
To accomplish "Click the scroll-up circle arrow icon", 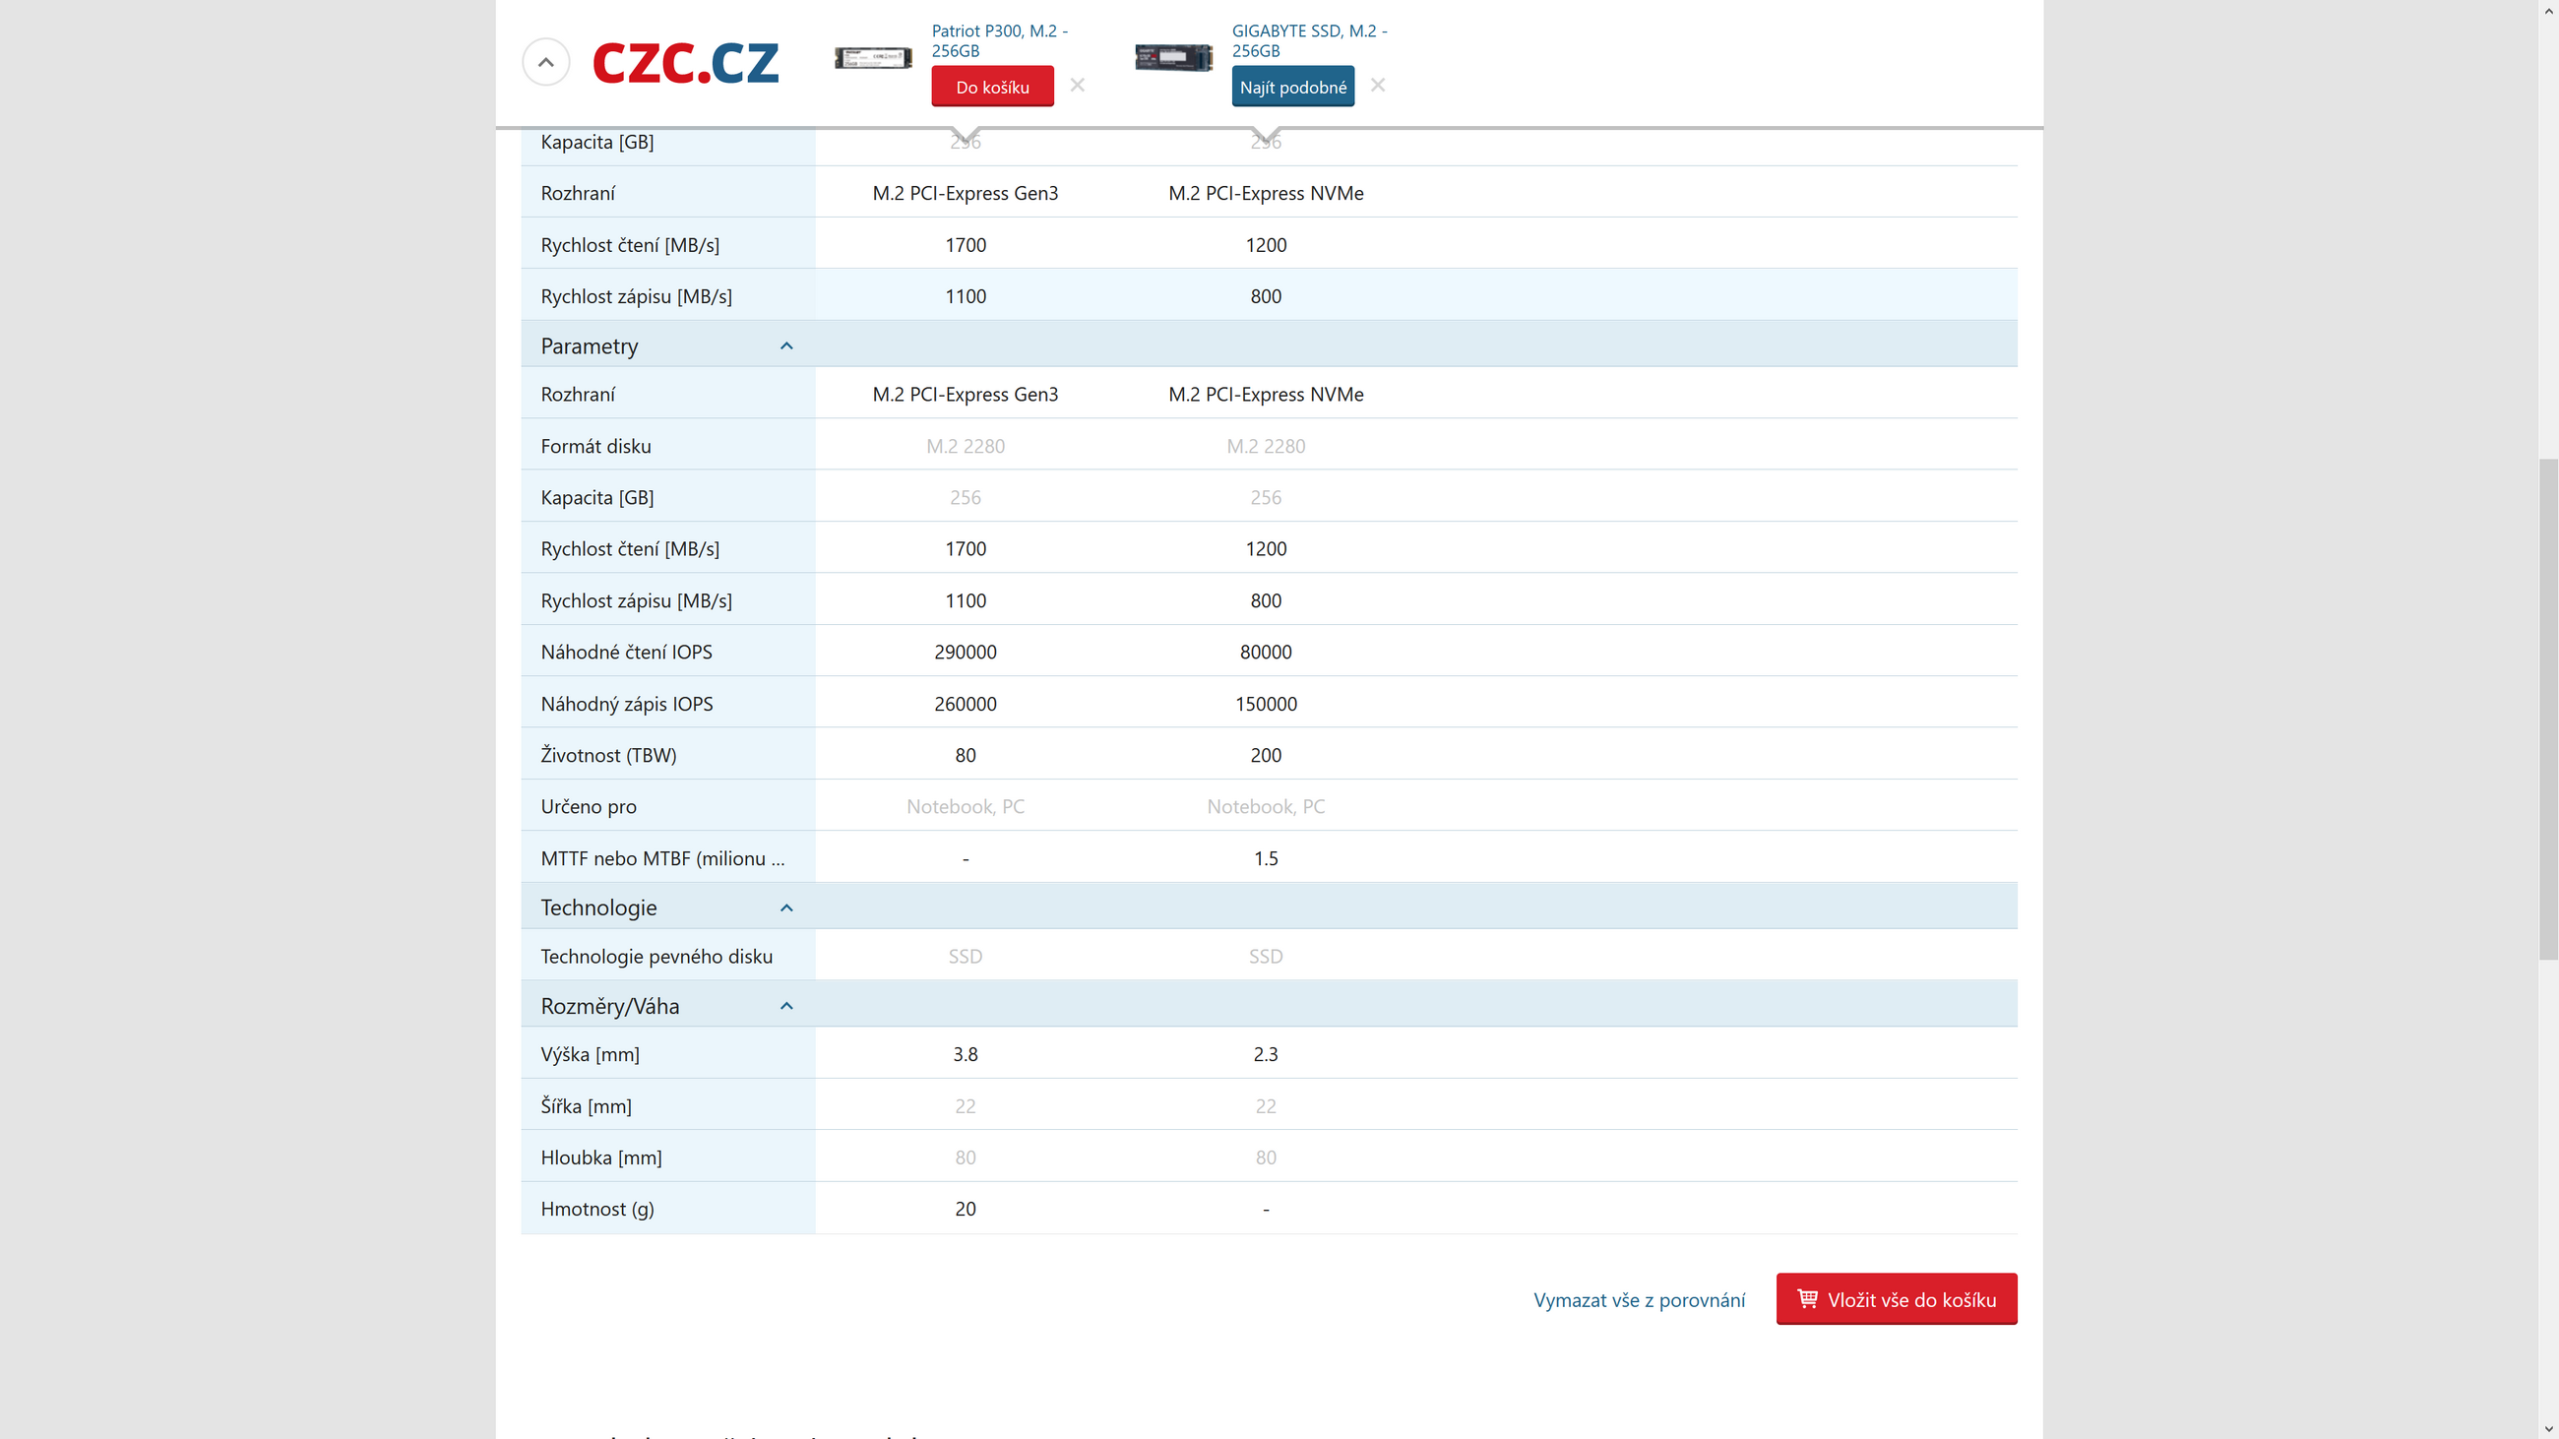I will pyautogui.click(x=545, y=62).
